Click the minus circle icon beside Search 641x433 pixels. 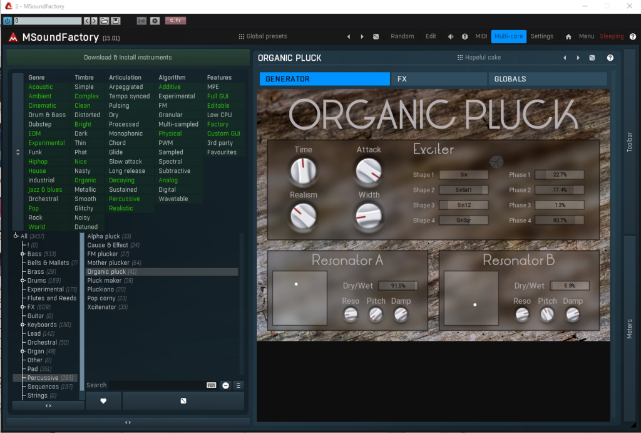click(225, 385)
